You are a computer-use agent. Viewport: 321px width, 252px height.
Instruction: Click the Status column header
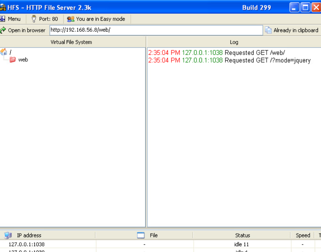coord(242,235)
